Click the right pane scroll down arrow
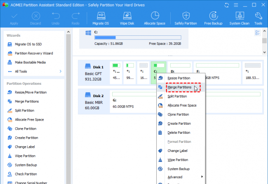 tap(264, 52)
